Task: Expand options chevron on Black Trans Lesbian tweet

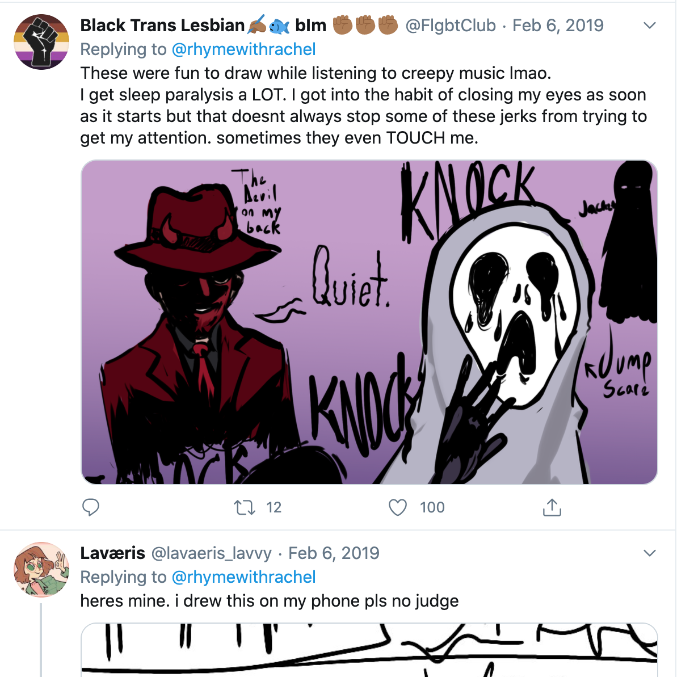Action: point(650,26)
